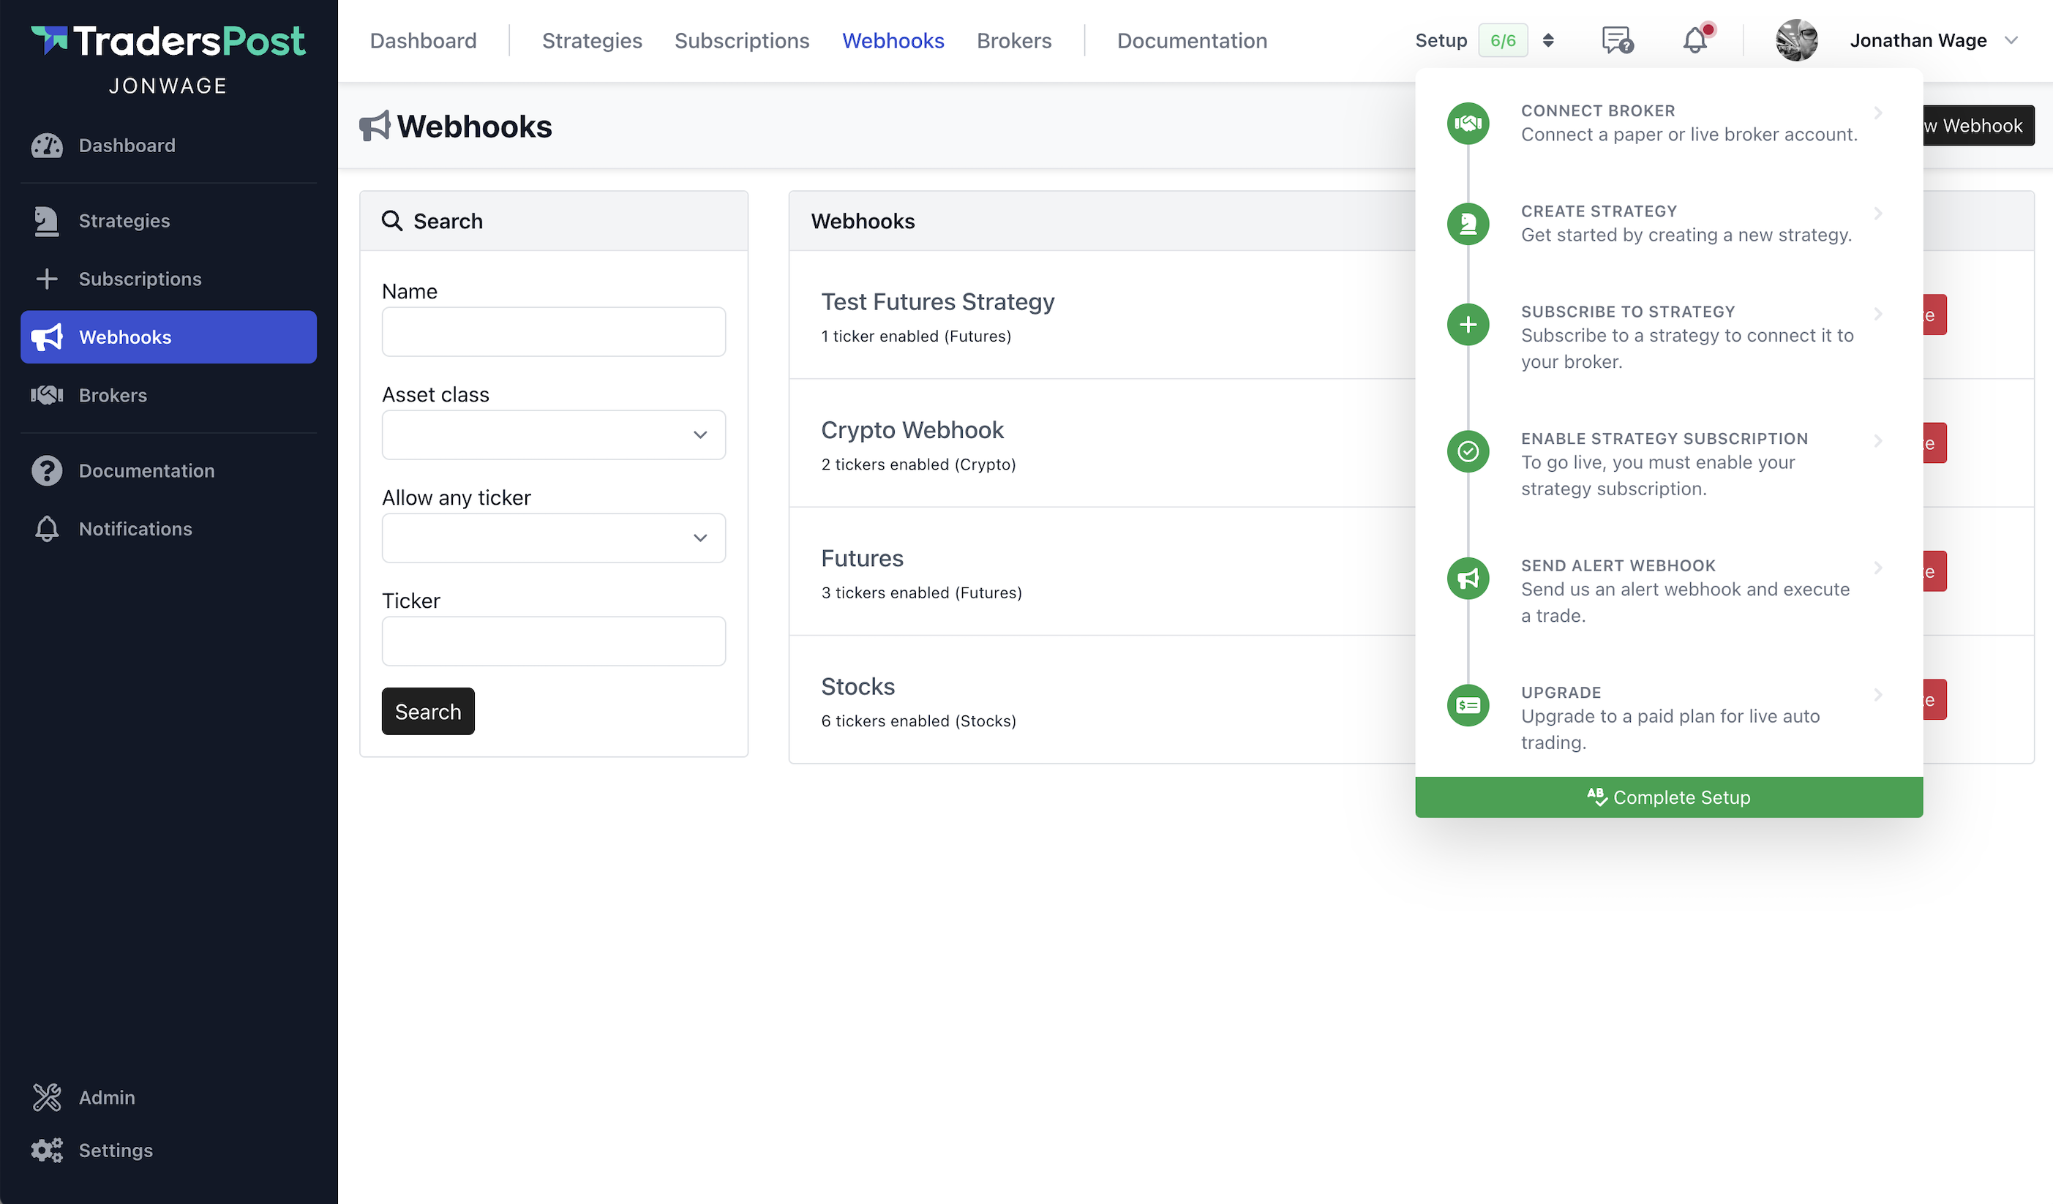Click the Send Alert Webhook megaphone icon

[x=1467, y=579]
